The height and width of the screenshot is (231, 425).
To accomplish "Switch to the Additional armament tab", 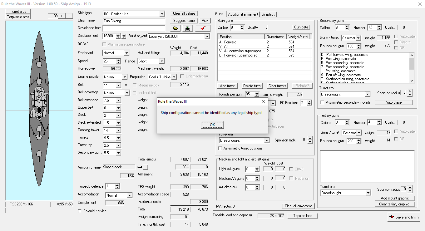I will [243, 14].
